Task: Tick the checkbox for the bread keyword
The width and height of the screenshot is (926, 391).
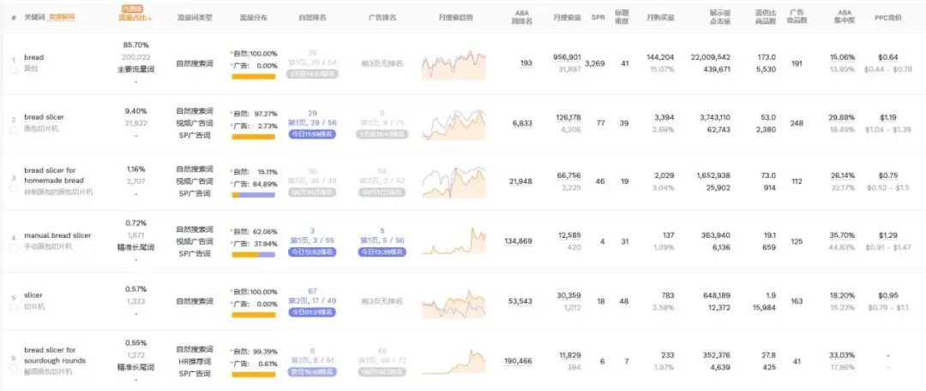Action: tap(14, 69)
